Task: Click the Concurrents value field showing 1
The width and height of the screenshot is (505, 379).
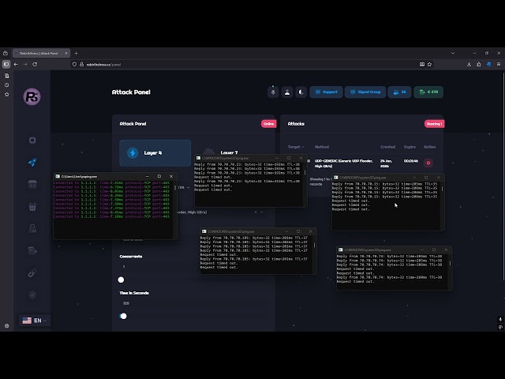Action: [193, 267]
